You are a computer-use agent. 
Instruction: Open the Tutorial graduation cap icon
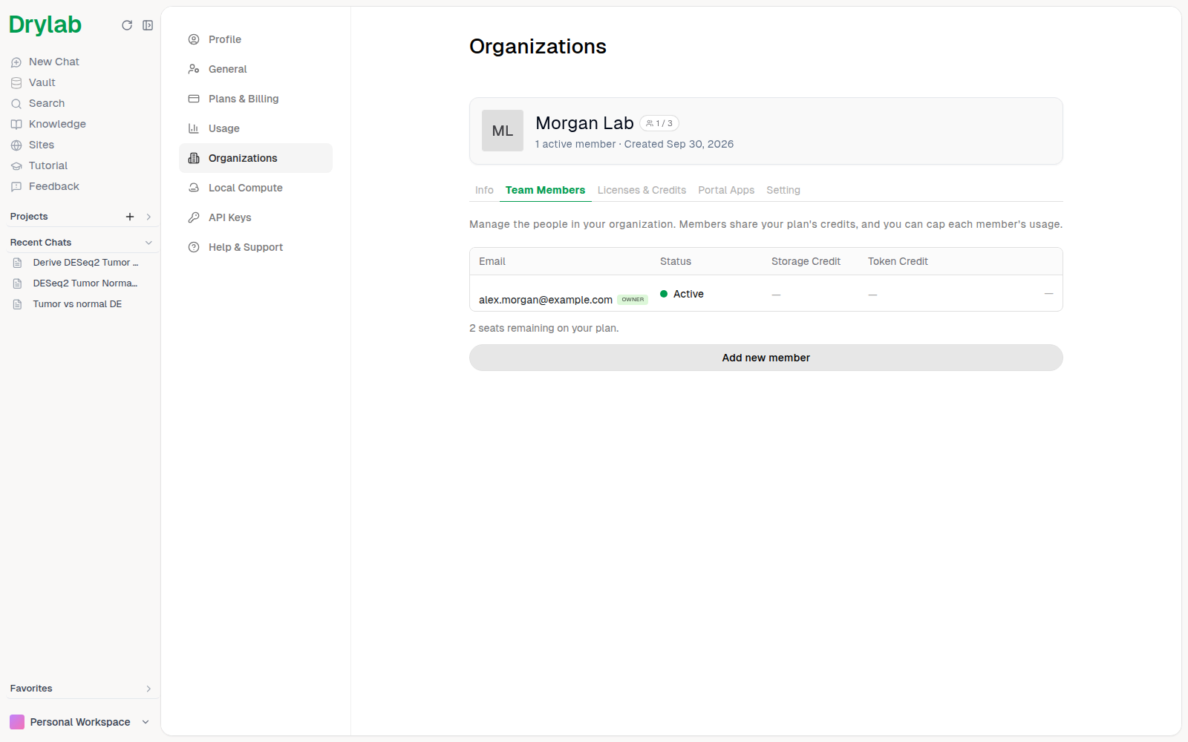(x=16, y=166)
